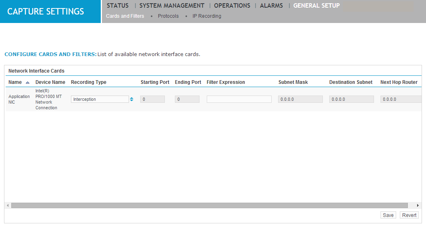
Task: Click the Intel(R) PRO/1000 MT device name
Action: click(49, 99)
